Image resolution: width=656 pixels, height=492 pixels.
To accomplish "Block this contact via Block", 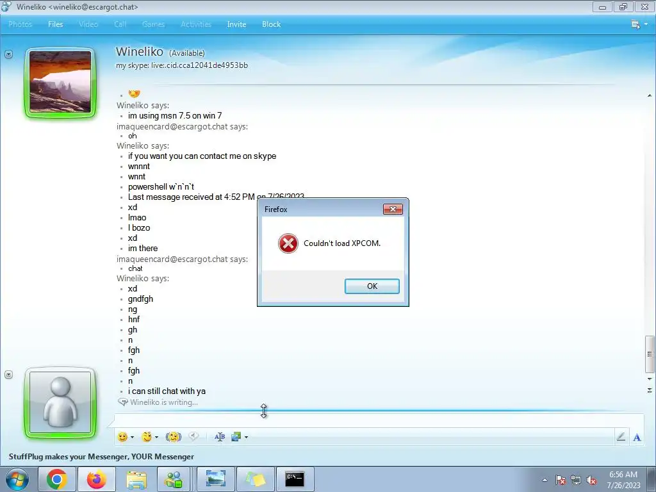I will [271, 24].
